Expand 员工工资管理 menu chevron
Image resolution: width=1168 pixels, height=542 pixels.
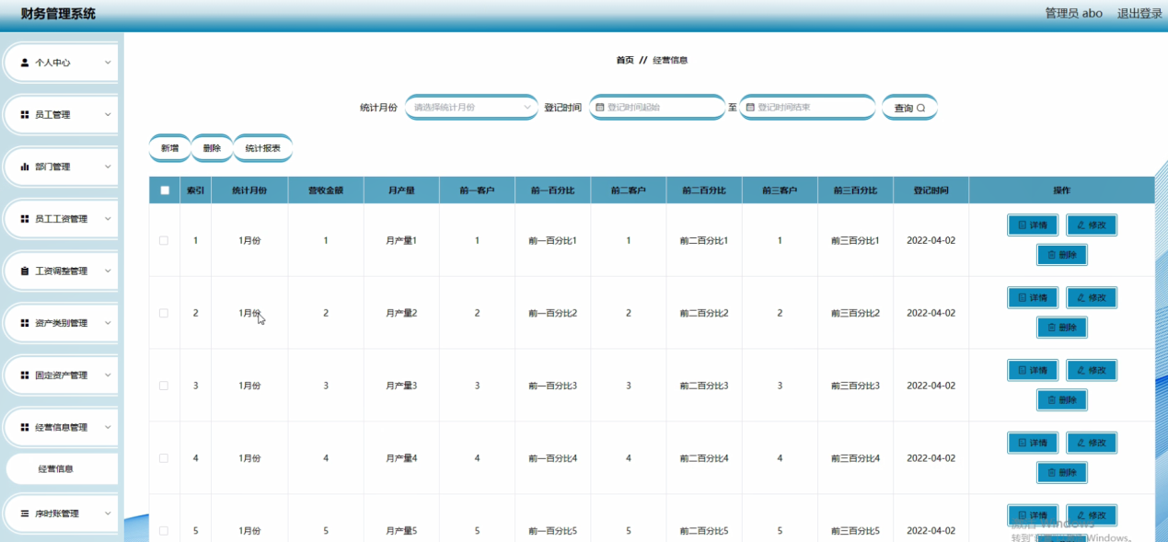pyautogui.click(x=108, y=219)
